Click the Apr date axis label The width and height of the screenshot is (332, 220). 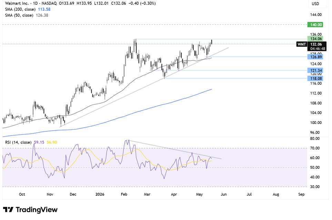[x=174, y=194]
